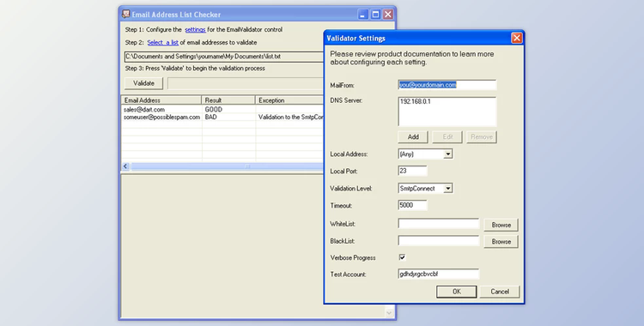Click the WhiteList path field
Screen dimensions: 644x326
(438, 224)
